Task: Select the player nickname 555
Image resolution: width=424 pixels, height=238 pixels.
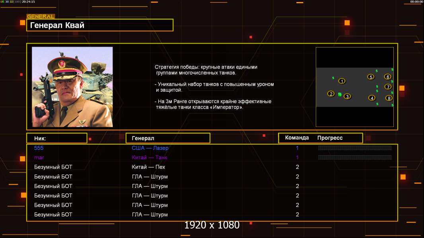Action: tap(39, 148)
